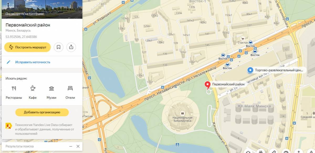315x153 pixels.
Task: Select the ruler measurement tool
Action: click(x=273, y=152)
